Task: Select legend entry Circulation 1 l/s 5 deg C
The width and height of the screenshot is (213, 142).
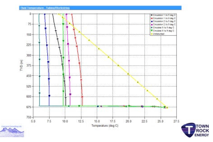Action: [163, 15]
